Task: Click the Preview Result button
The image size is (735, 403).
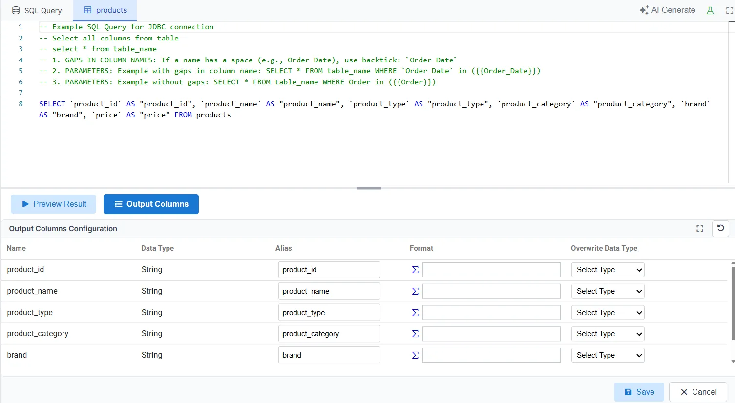Action: pos(53,204)
